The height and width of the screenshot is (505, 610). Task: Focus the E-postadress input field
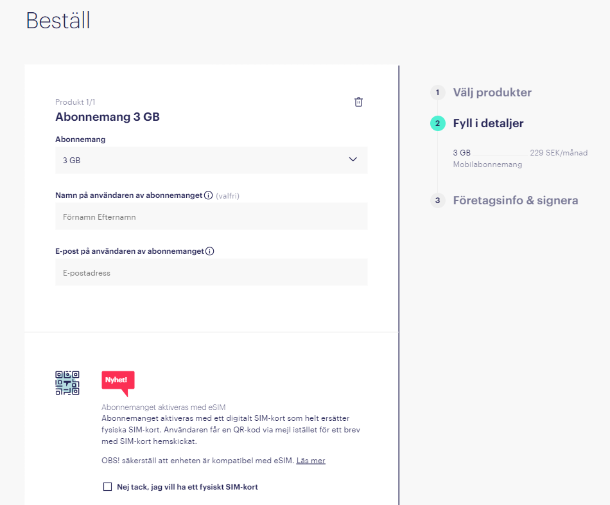[211, 272]
